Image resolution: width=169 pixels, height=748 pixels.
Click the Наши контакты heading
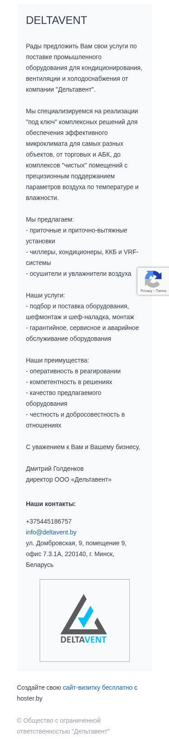click(51, 504)
